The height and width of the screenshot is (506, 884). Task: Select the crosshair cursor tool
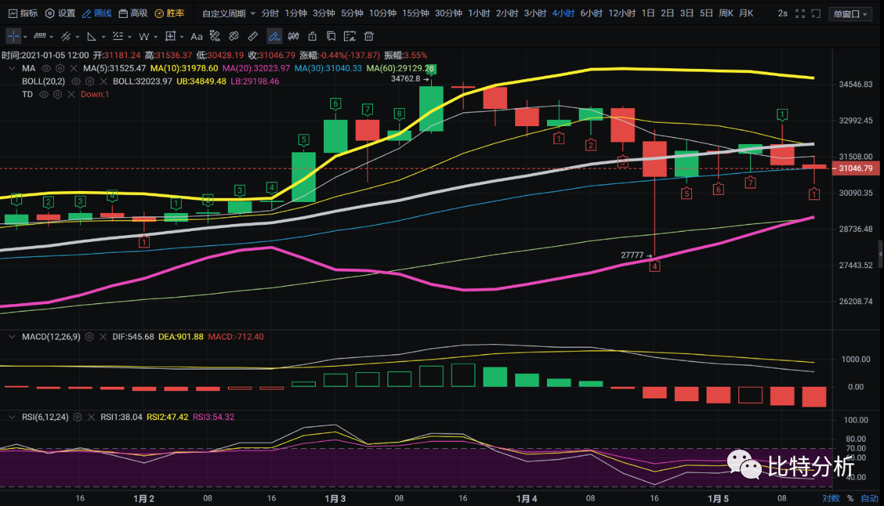pos(14,37)
